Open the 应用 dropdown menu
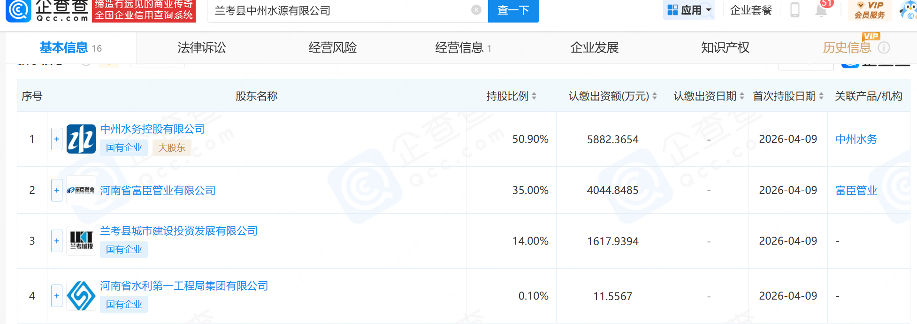 [x=689, y=10]
